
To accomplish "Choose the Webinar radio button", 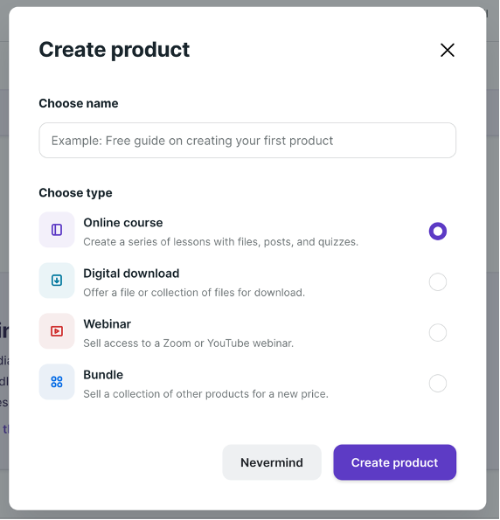I will pos(438,333).
